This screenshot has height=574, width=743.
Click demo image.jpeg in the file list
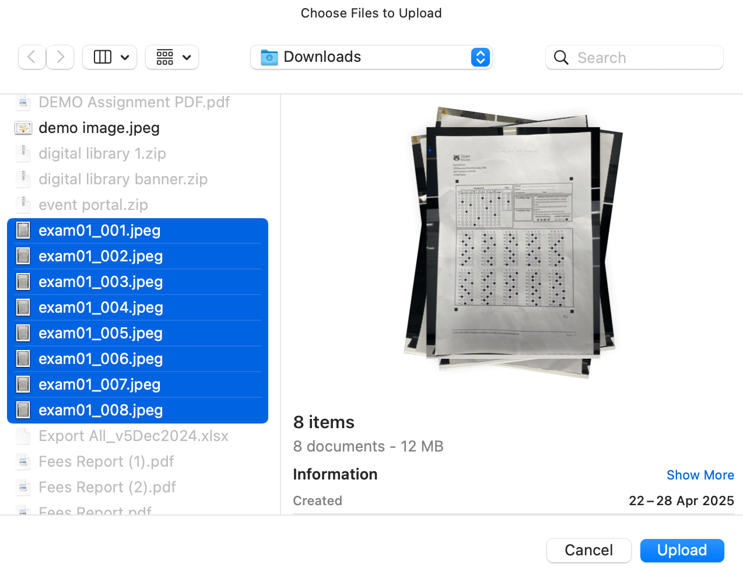[99, 128]
